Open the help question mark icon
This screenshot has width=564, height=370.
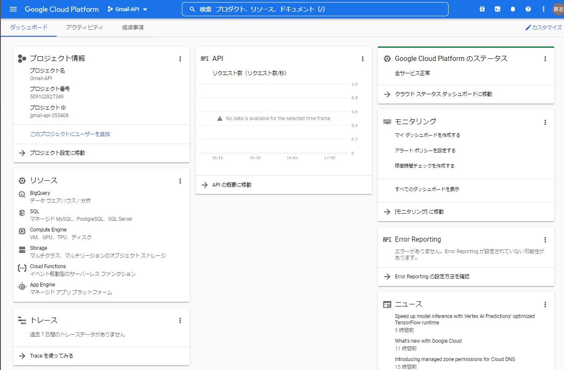coord(528,9)
